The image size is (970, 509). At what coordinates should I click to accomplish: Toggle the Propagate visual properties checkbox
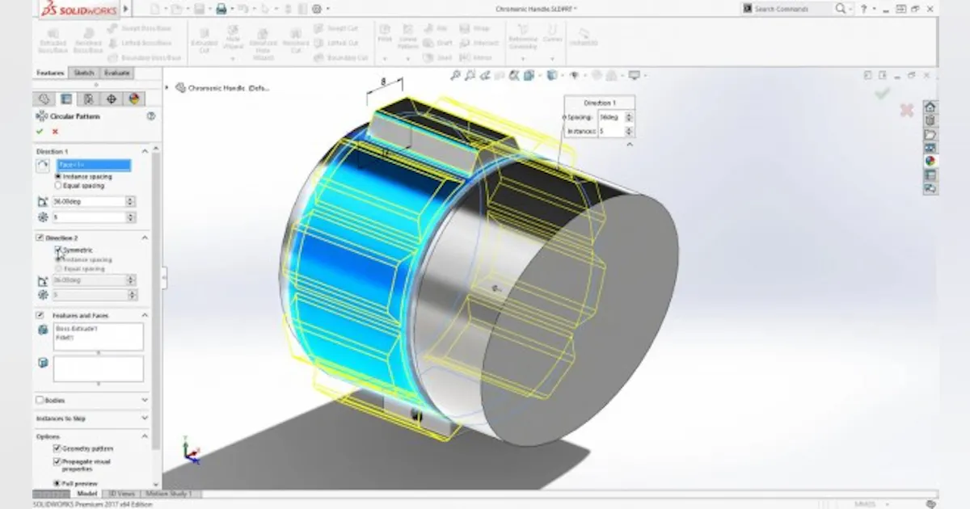[57, 461]
